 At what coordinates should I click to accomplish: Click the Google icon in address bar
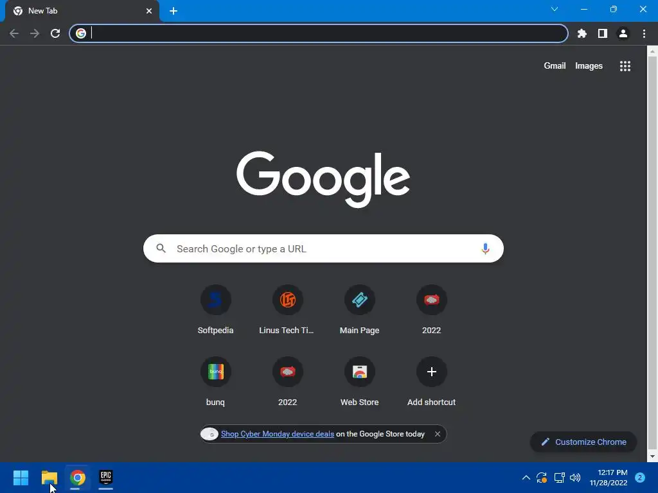(81, 33)
